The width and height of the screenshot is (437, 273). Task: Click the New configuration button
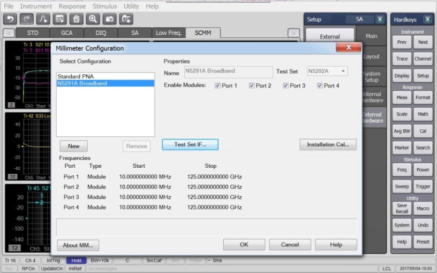tap(73, 146)
